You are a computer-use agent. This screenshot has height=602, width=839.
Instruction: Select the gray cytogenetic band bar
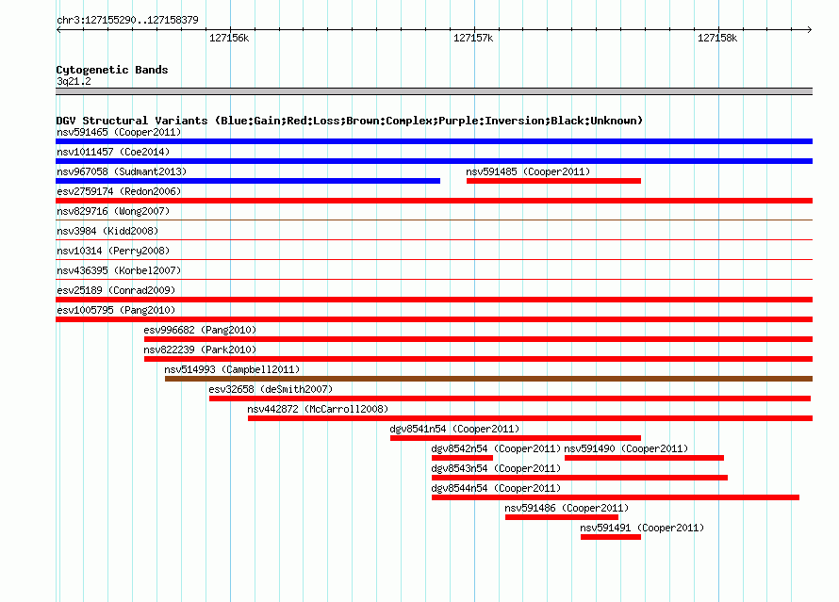click(434, 91)
